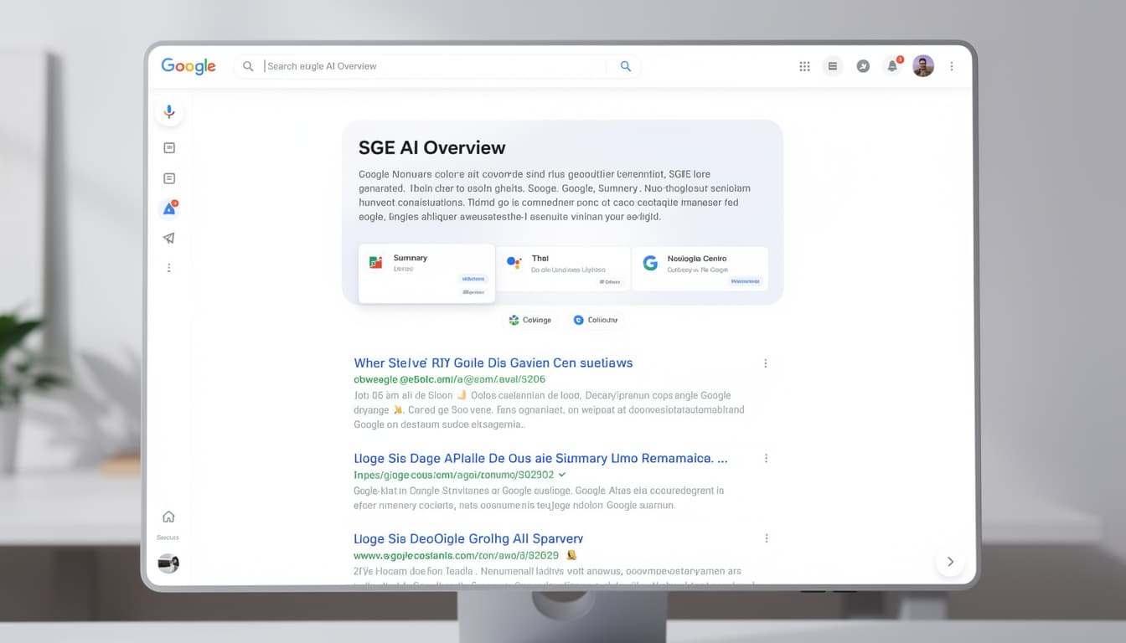Click the camera thumbnail at sidebar bottom

168,563
